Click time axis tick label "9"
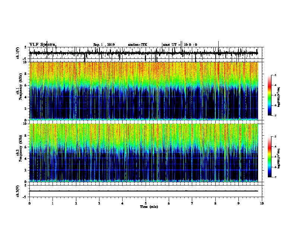Viewport: 295px width, 228px height. tap(238, 203)
